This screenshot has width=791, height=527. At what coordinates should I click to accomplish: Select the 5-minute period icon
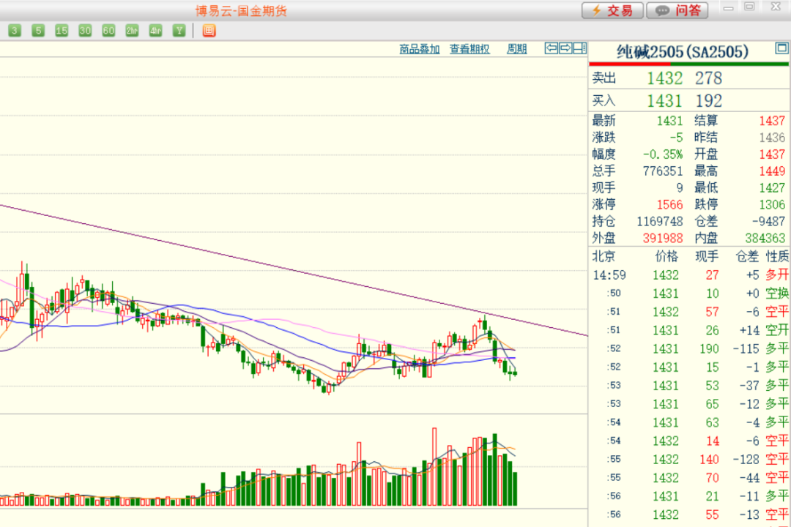coord(38,30)
